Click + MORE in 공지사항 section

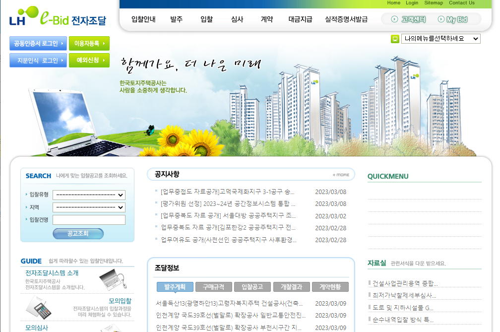click(341, 175)
